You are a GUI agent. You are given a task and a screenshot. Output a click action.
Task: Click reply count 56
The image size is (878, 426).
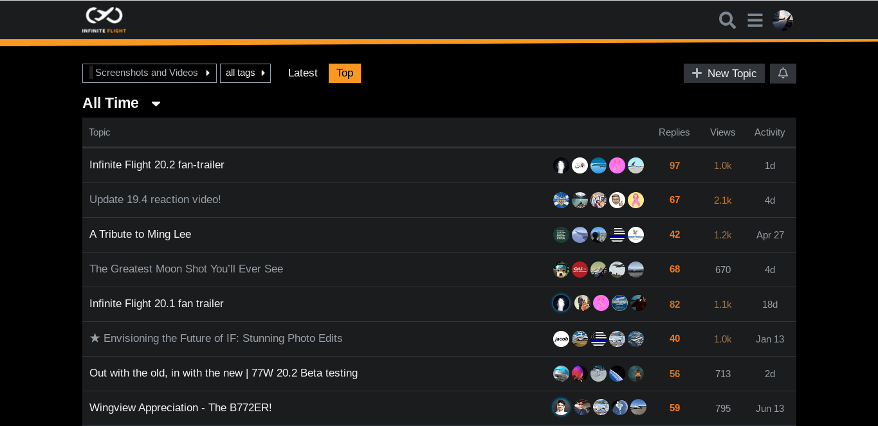(675, 374)
